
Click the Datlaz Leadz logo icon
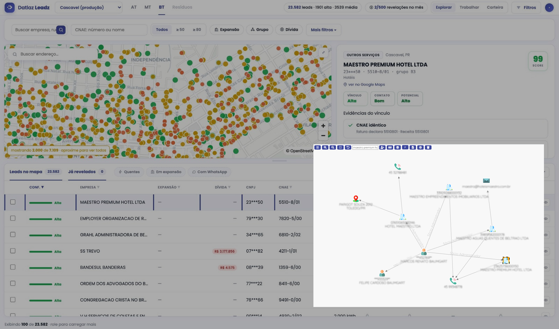[9, 7]
